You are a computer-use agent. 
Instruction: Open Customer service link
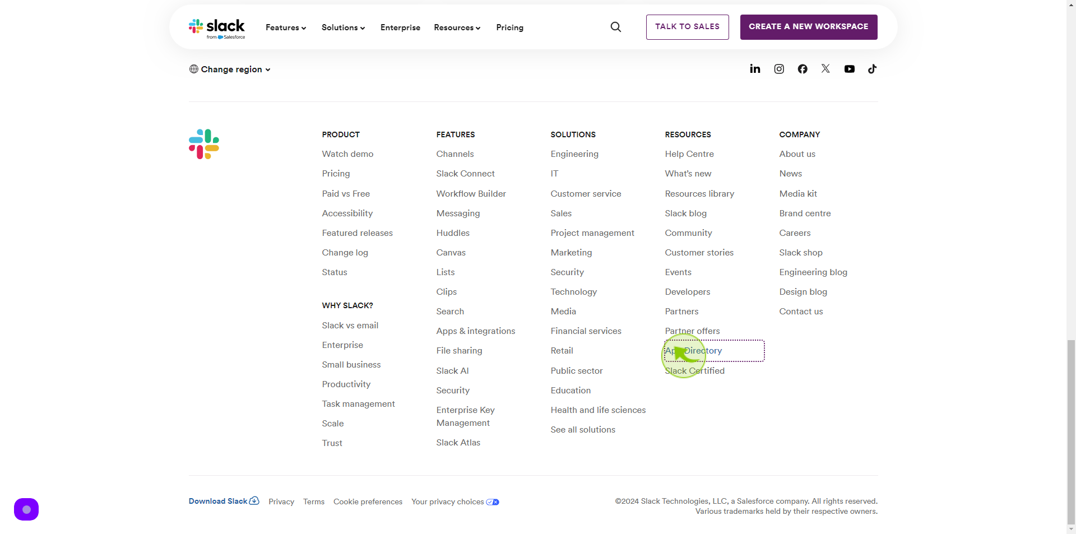[586, 194]
